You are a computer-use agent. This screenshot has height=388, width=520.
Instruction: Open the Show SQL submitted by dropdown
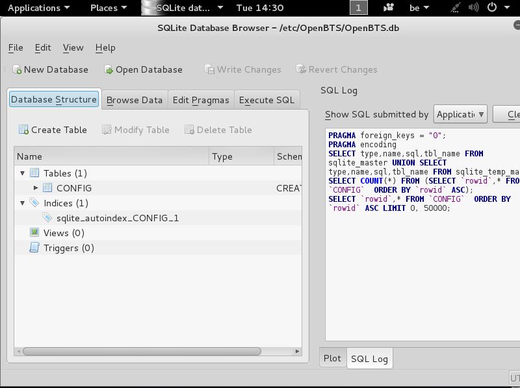pyautogui.click(x=460, y=114)
